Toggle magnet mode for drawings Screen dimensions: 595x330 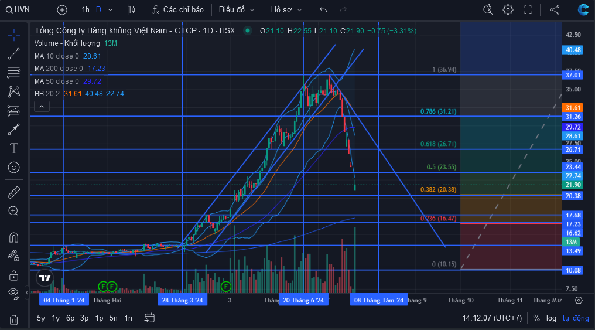tap(13, 238)
